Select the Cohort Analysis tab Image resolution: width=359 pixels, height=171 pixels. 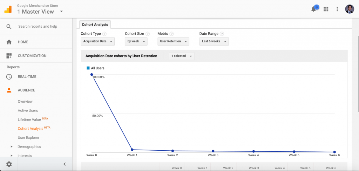[95, 25]
